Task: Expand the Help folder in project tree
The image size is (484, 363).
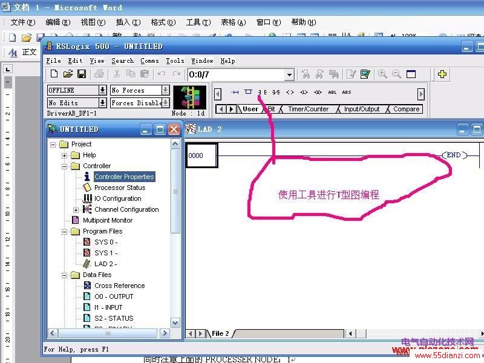Action: (64, 155)
